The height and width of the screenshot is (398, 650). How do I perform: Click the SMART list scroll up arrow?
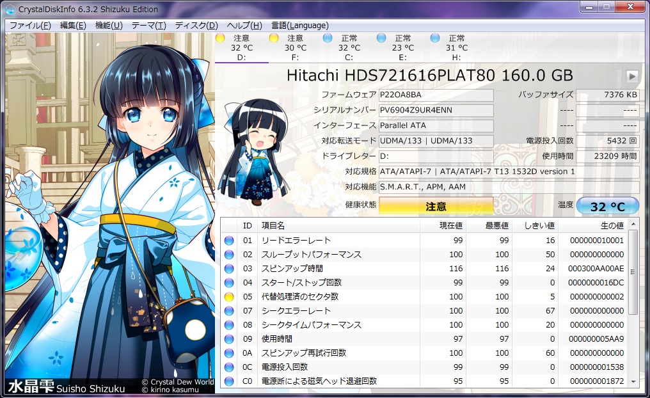633,225
